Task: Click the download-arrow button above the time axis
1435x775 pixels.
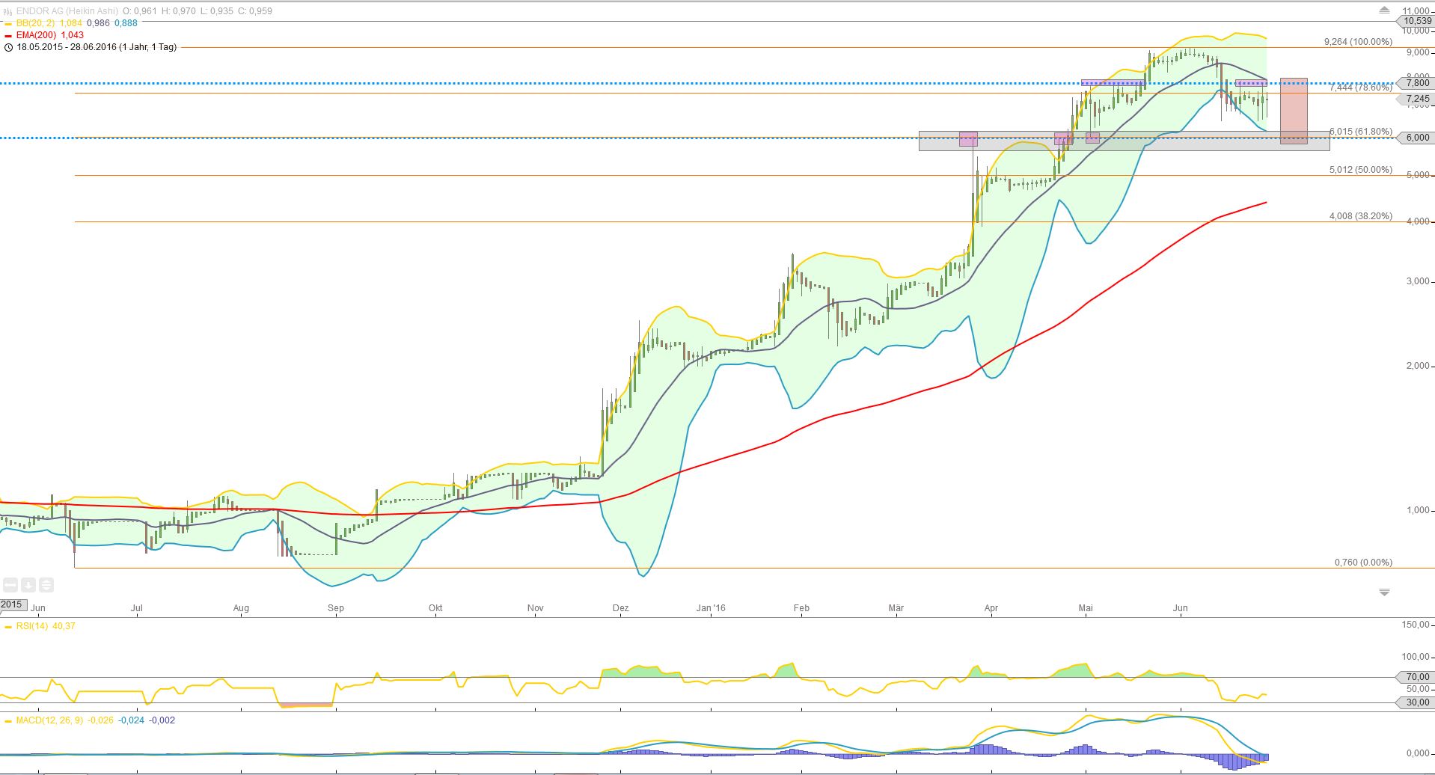Action: (28, 585)
